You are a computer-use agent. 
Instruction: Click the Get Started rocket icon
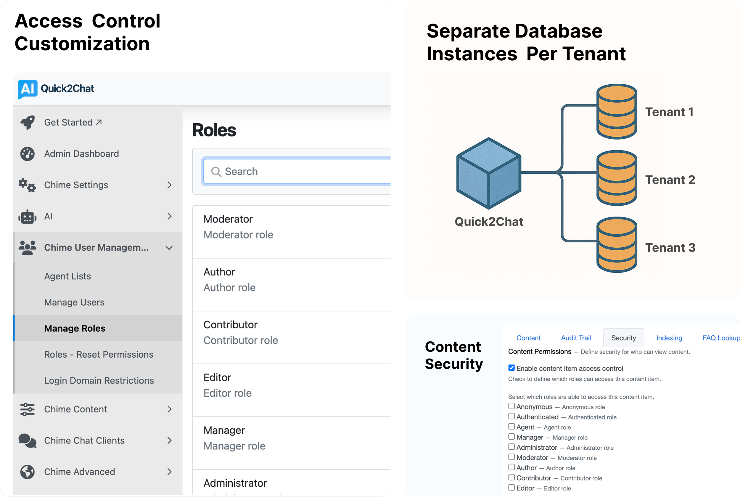28,122
